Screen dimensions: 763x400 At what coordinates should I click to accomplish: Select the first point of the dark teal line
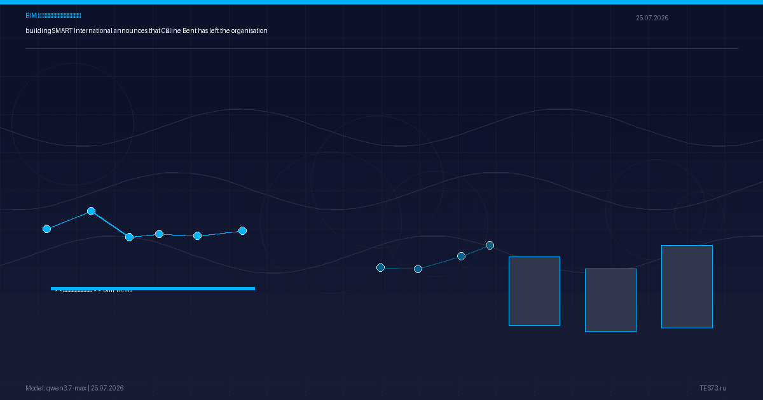point(380,267)
